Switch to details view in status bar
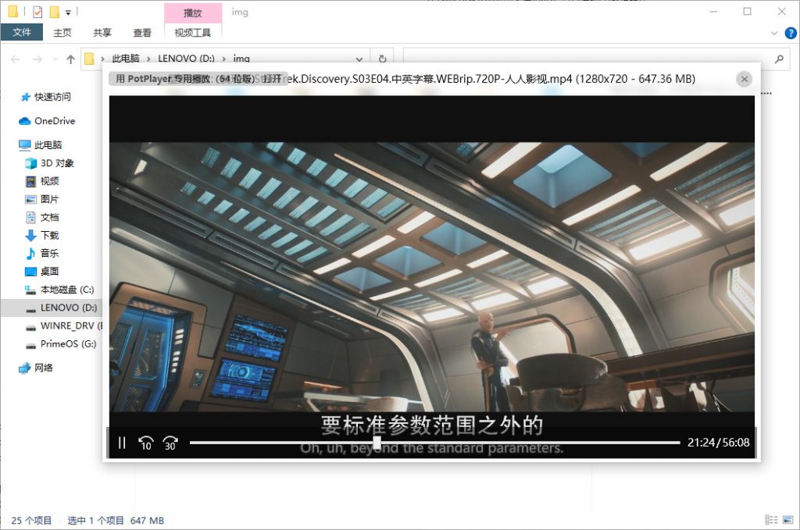The width and height of the screenshot is (800, 530). click(772, 519)
